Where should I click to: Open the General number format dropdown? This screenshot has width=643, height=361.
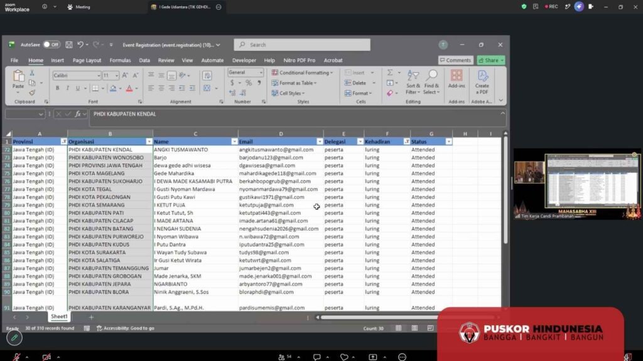point(261,73)
